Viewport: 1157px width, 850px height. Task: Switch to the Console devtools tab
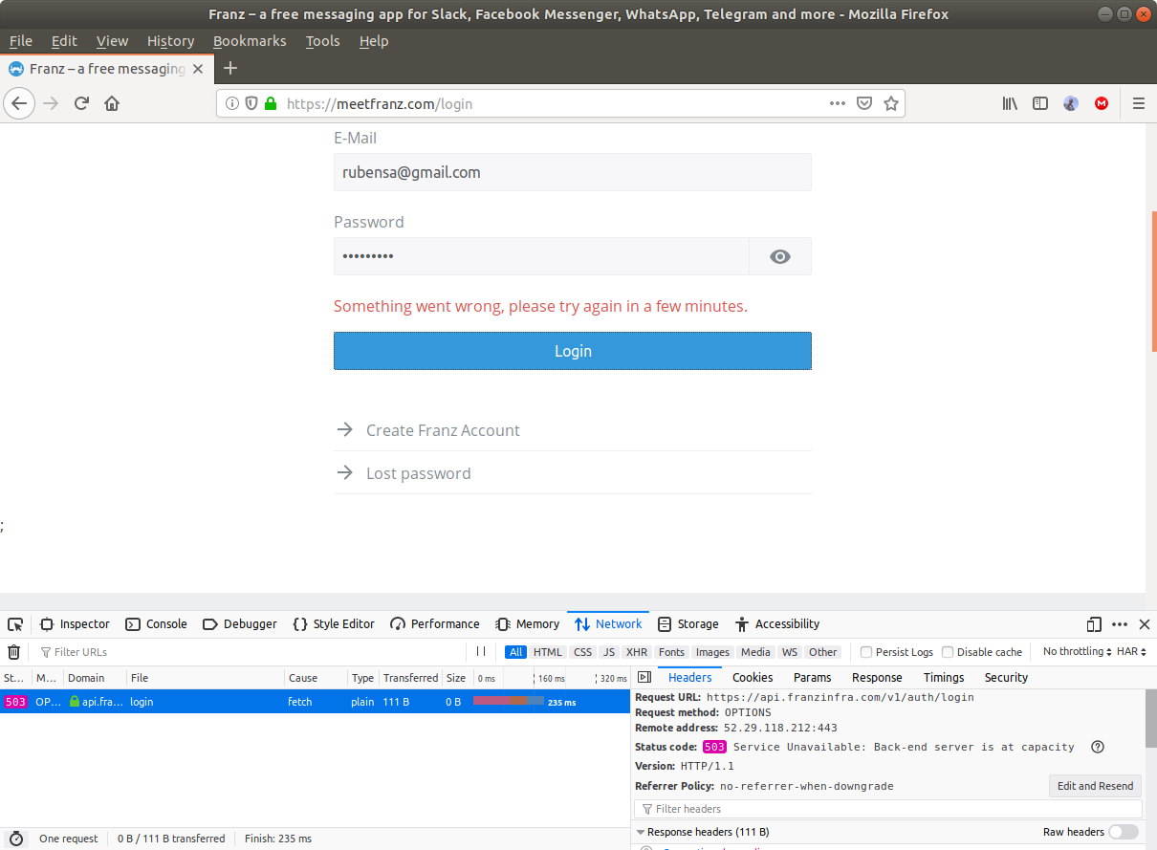pyautogui.click(x=156, y=624)
